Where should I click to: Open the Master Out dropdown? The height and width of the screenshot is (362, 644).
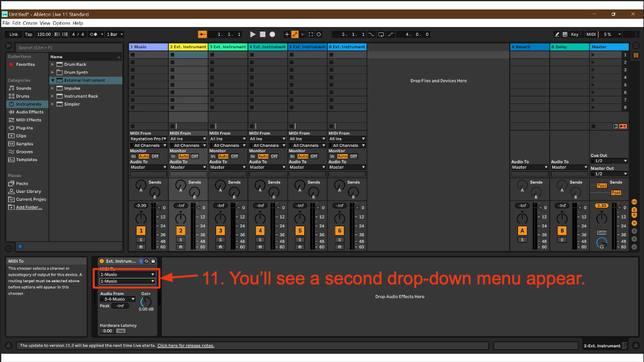tap(609, 174)
